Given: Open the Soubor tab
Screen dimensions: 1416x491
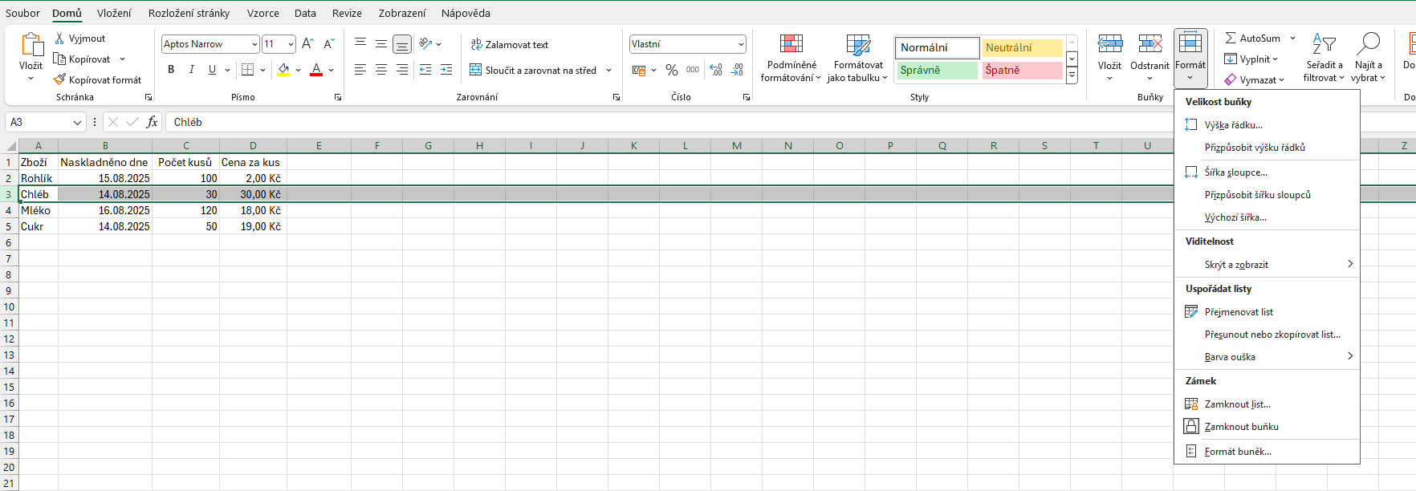Looking at the screenshot, I should (22, 13).
